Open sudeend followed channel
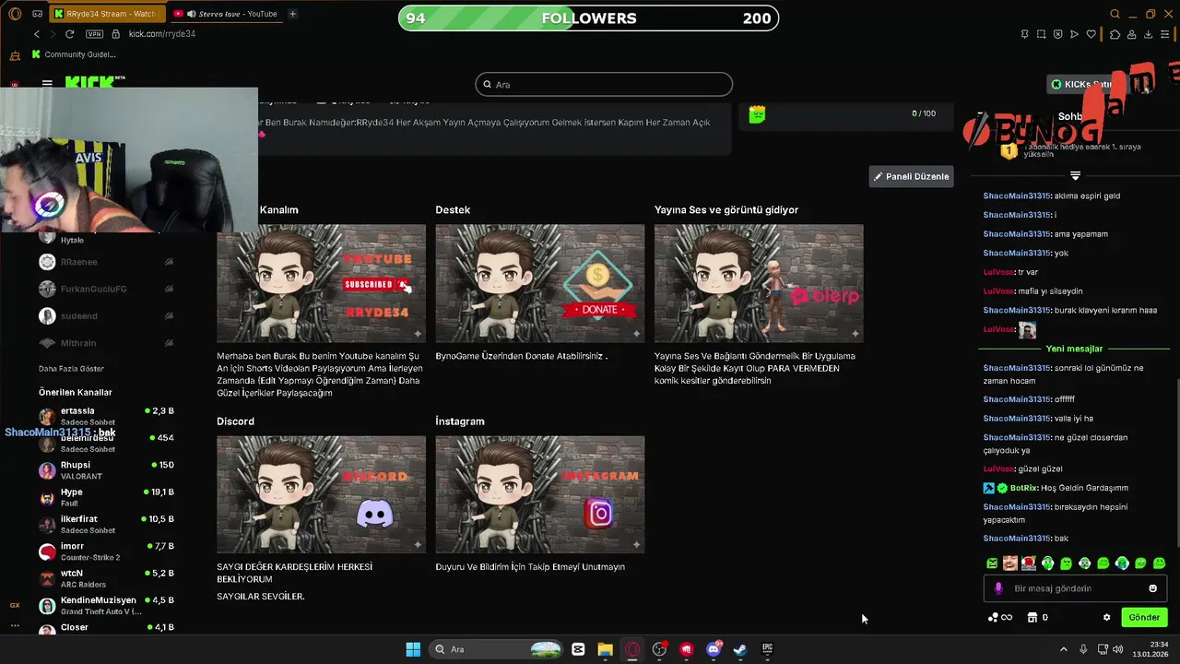Viewport: 1180px width, 664px height. (x=106, y=315)
